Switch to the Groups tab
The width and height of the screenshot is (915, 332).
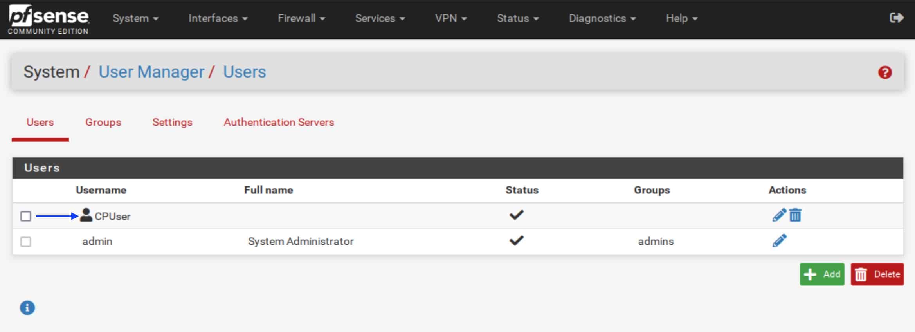click(103, 122)
